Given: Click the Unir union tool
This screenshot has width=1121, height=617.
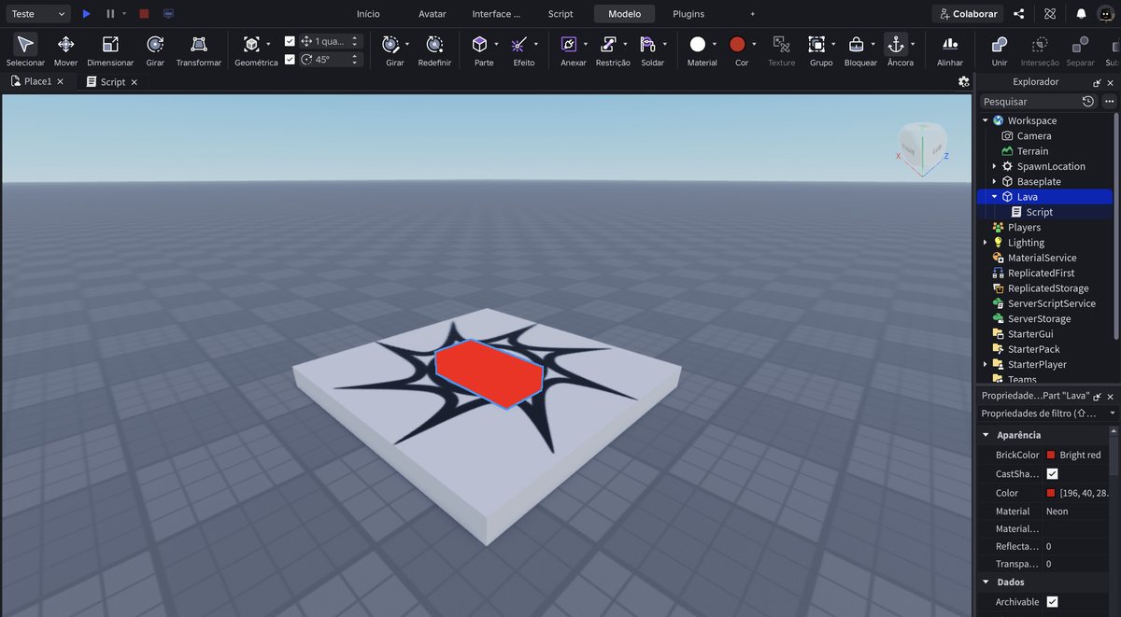Looking at the screenshot, I should (x=1000, y=50).
